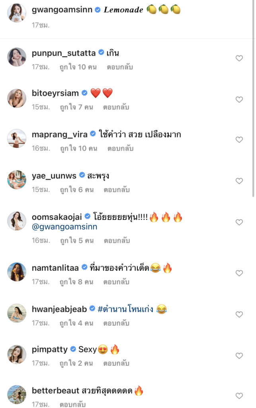Like hwanjeabjeab's comment
The image size is (256, 408).
[239, 314]
